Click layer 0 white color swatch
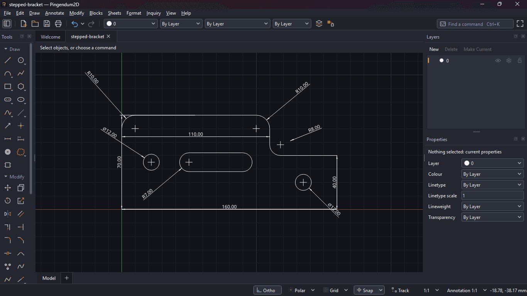527x296 pixels. point(442,61)
